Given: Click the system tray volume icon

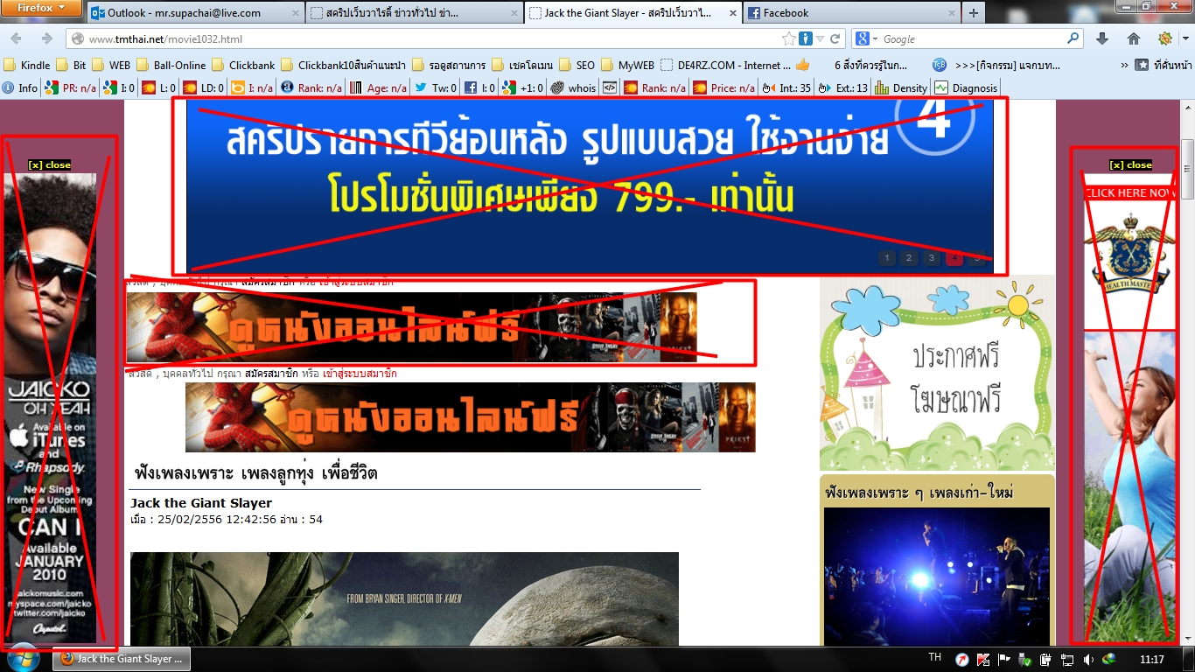Looking at the screenshot, I should [1088, 659].
